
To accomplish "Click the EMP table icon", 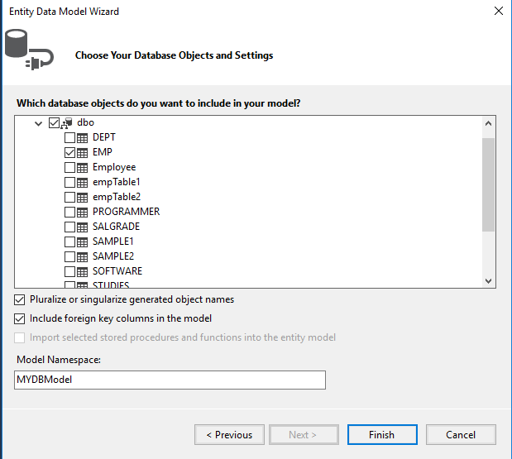I will tap(83, 153).
